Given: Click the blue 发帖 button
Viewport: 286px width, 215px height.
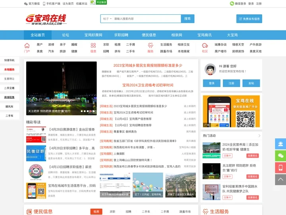Looking at the screenshot, I should (251, 83).
